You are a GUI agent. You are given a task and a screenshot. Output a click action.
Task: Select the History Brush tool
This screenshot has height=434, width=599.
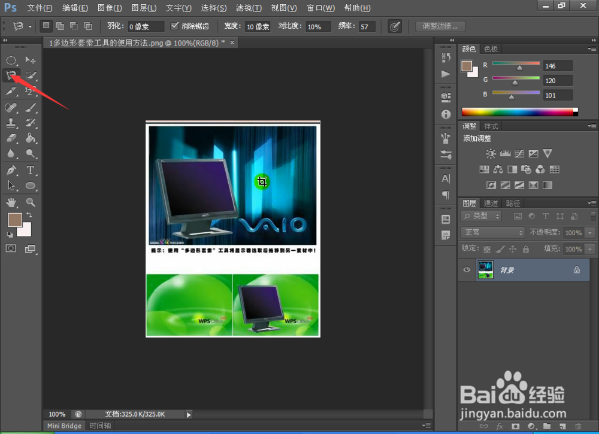[31, 123]
